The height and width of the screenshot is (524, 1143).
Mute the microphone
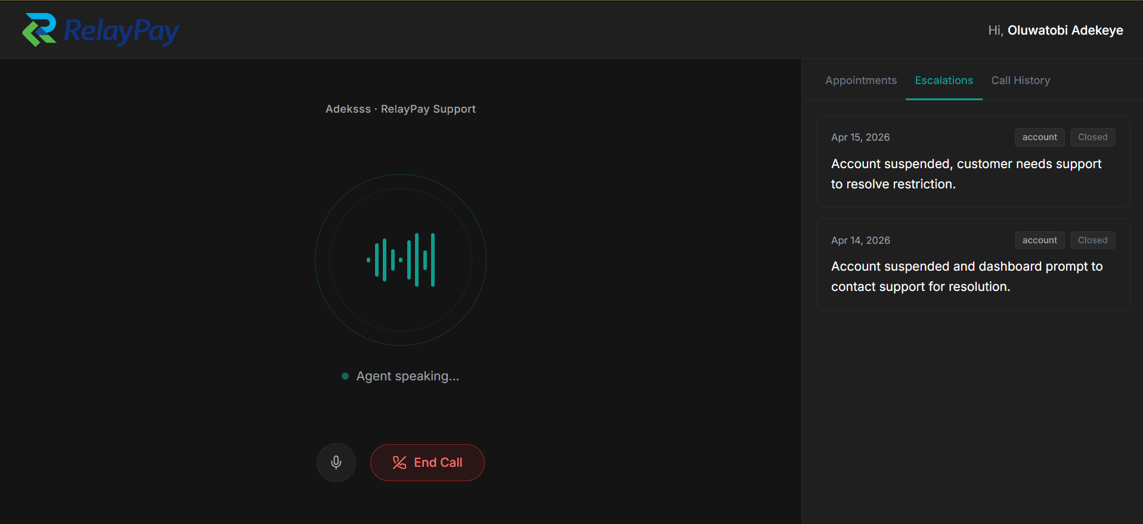pos(336,463)
